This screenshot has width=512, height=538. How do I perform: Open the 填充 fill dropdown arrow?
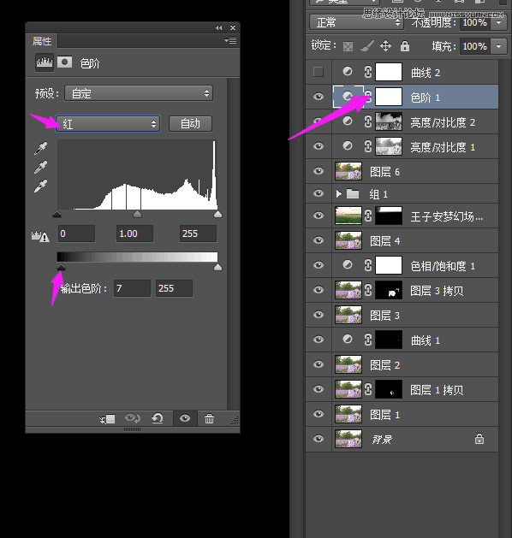pyautogui.click(x=499, y=46)
